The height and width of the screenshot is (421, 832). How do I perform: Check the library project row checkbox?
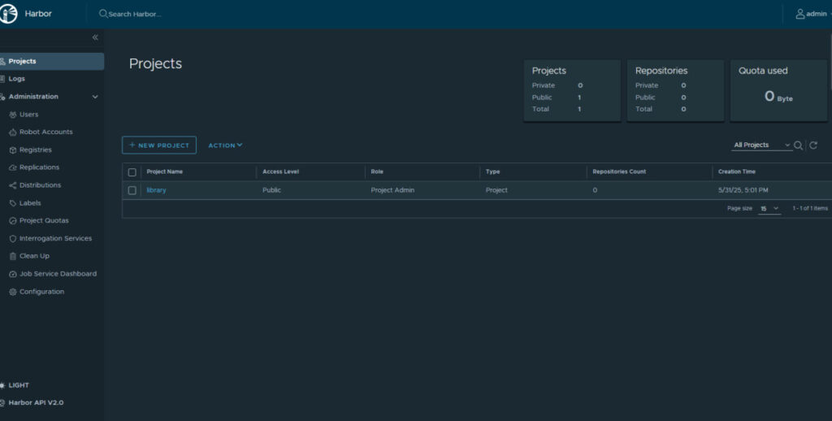point(132,190)
